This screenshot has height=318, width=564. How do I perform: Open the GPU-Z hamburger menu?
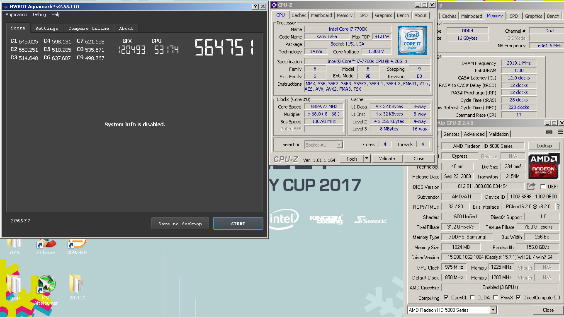[560, 132]
